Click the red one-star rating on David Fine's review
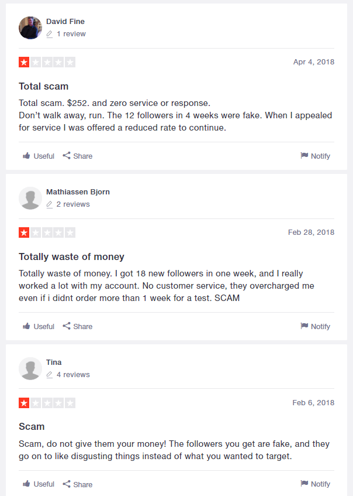 (23, 61)
